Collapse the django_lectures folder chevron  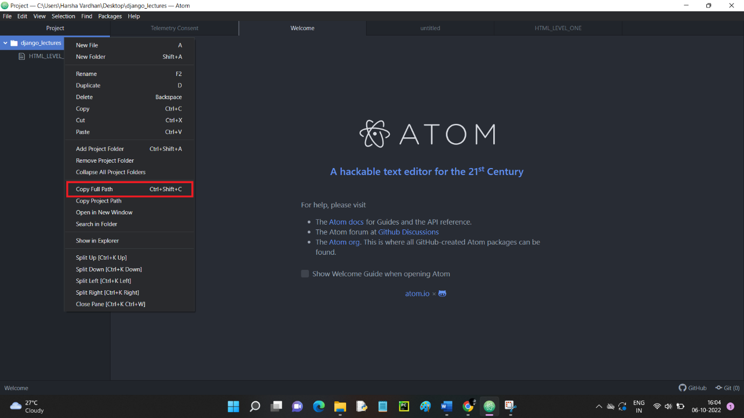point(5,43)
